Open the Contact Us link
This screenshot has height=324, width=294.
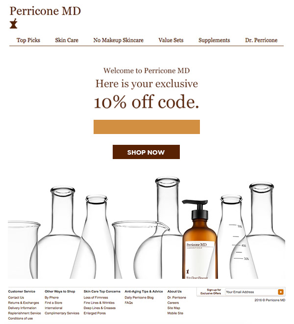[16, 297]
